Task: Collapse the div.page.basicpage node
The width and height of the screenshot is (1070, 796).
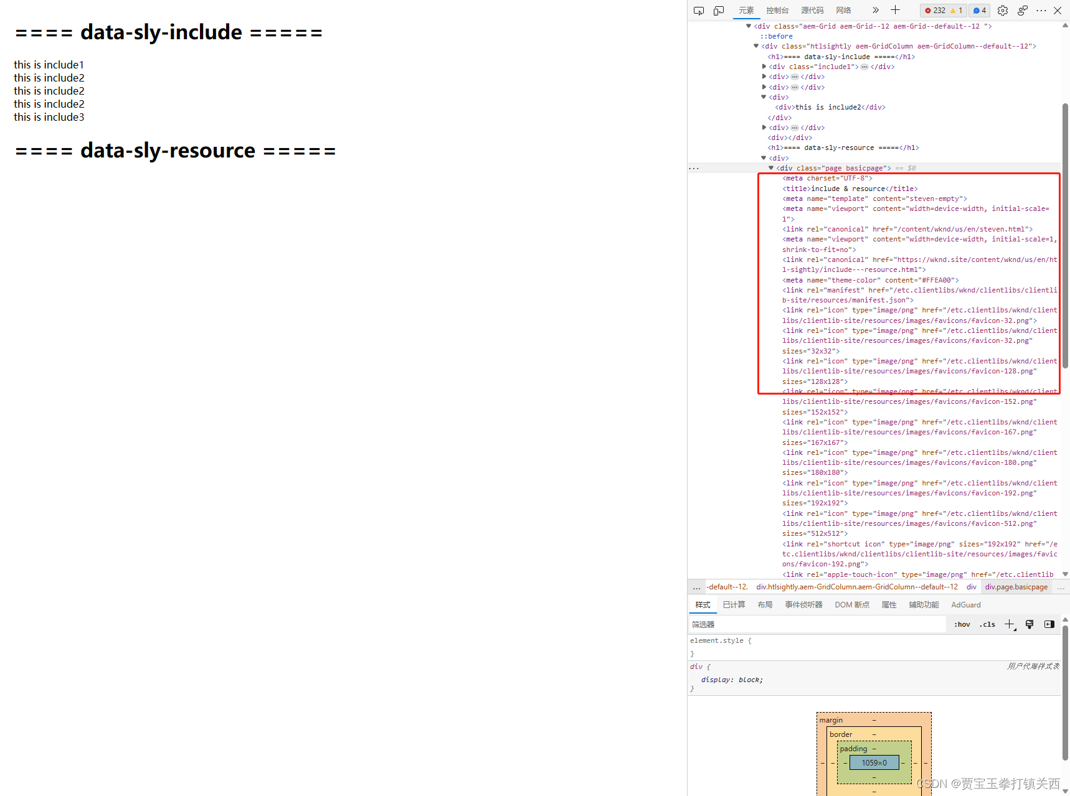Action: point(771,168)
